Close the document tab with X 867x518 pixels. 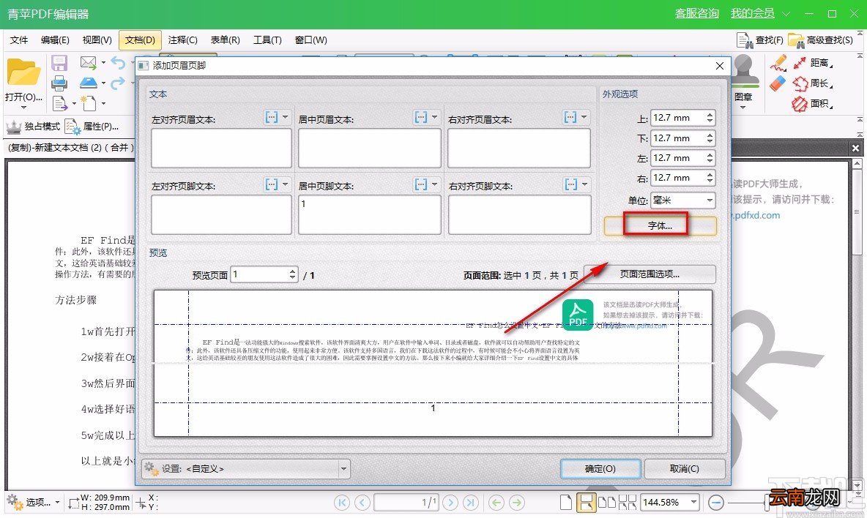855,148
